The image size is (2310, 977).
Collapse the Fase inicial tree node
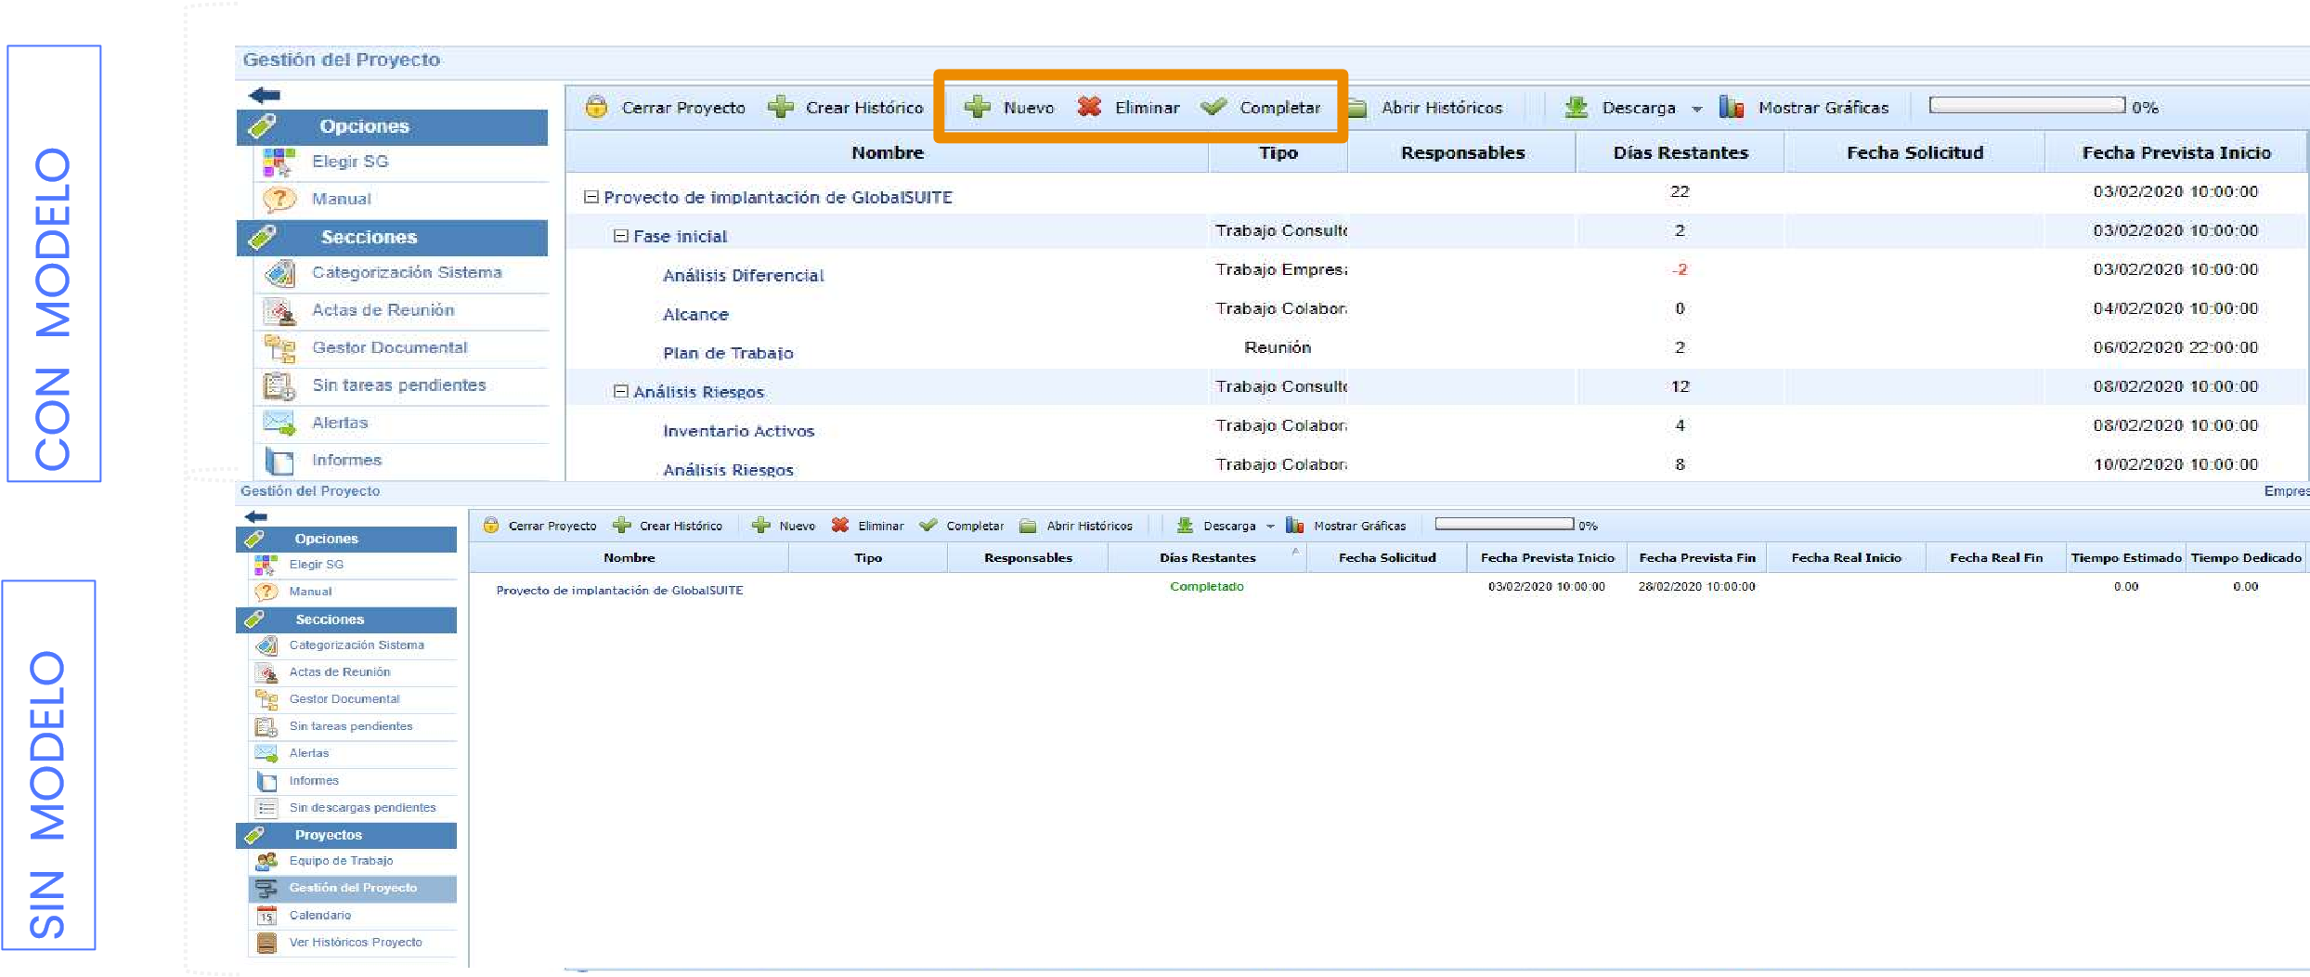tap(621, 237)
